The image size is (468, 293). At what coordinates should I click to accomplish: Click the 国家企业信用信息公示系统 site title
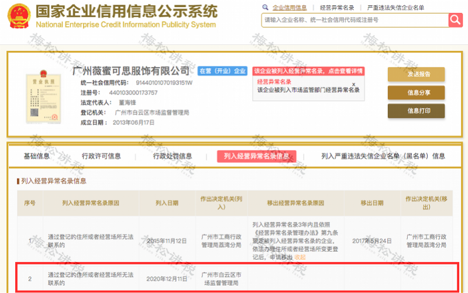(126, 12)
